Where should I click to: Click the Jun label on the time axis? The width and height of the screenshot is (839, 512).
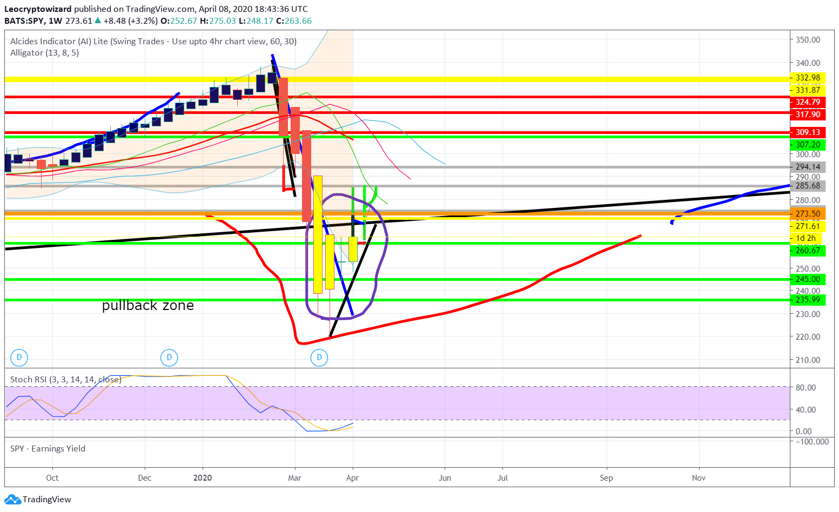click(x=445, y=478)
